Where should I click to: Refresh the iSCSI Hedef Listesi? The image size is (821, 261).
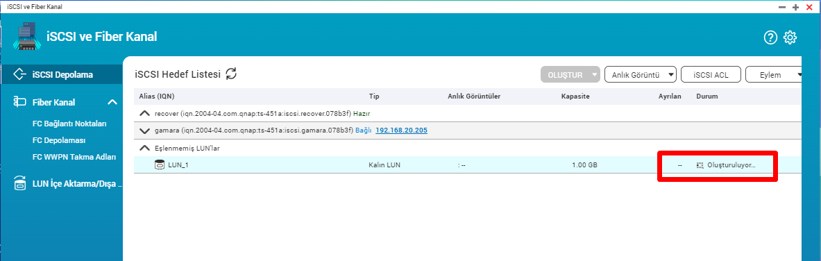[x=231, y=74]
